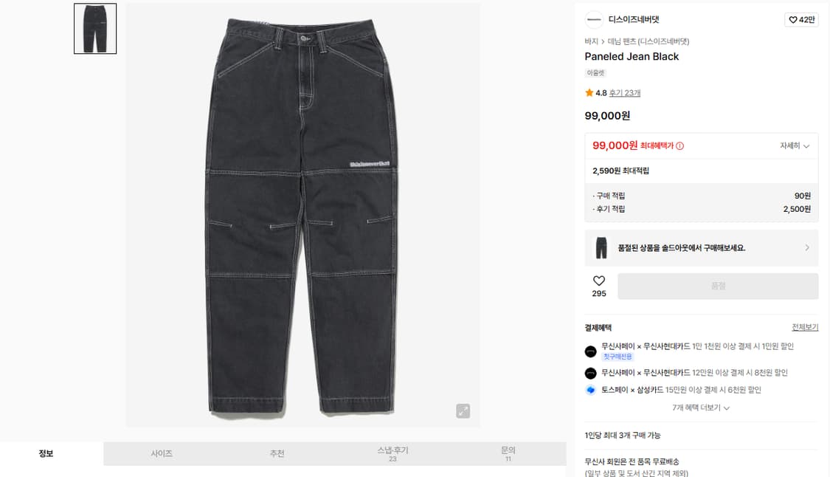This screenshot has width=830, height=477.
Task: Like the brand with 42만 heart button
Action: pyautogui.click(x=801, y=20)
